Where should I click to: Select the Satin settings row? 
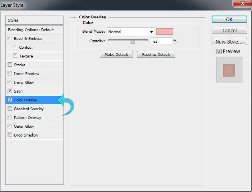34,91
